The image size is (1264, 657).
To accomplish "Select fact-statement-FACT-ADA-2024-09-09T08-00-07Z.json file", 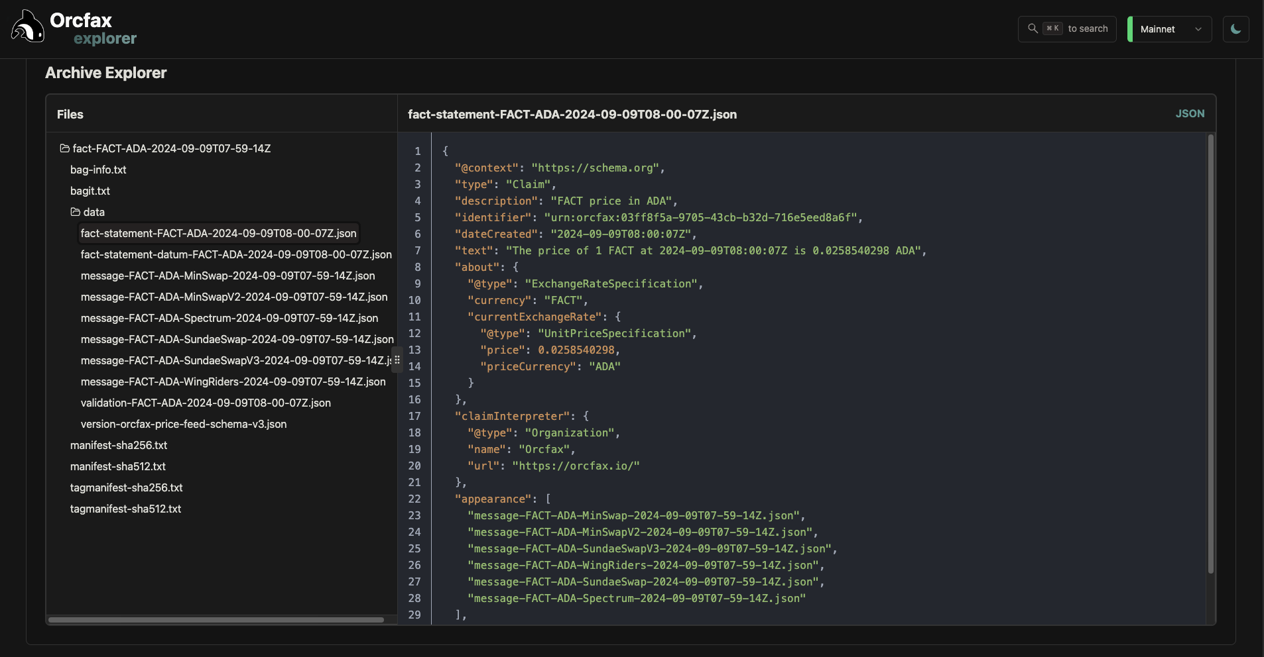I will [219, 233].
